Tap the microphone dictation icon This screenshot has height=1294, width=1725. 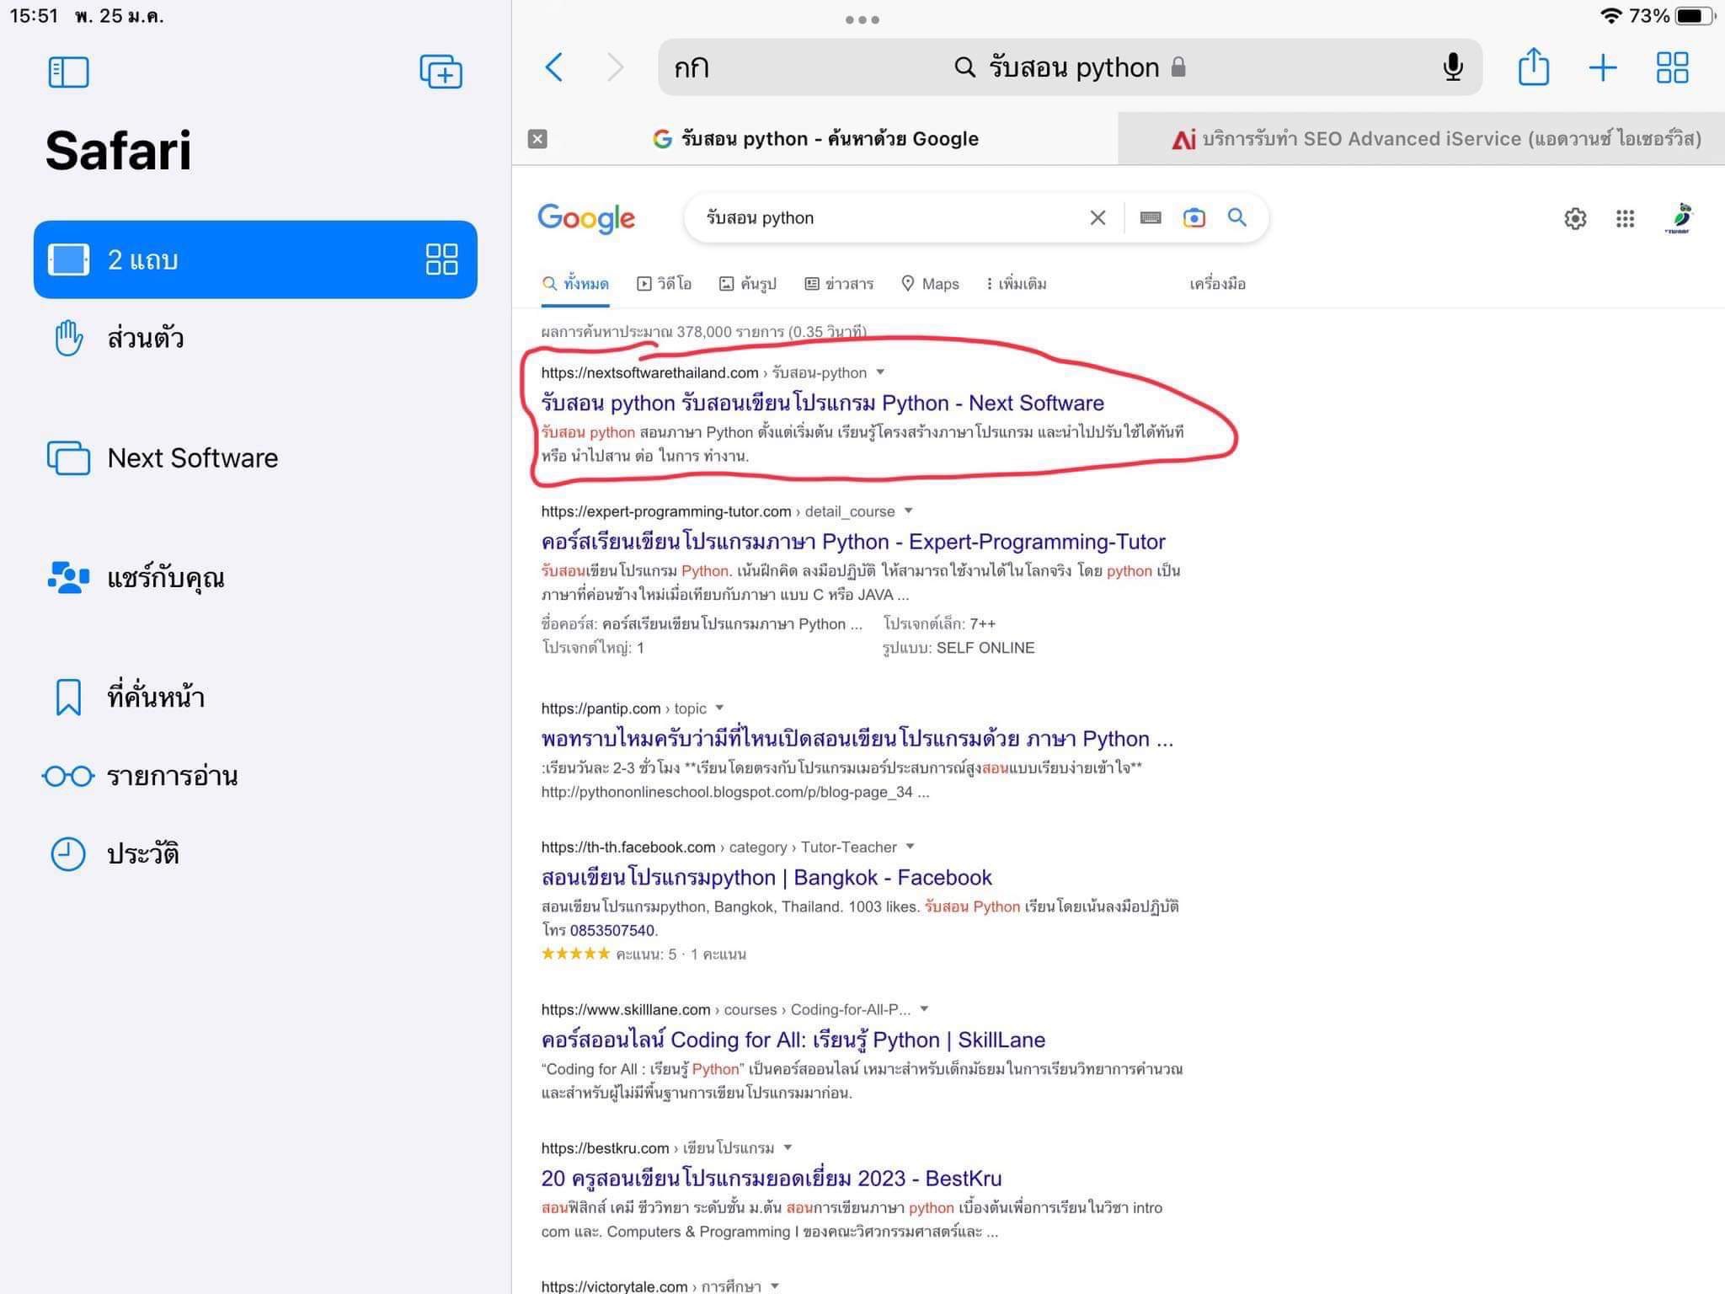1453,67
